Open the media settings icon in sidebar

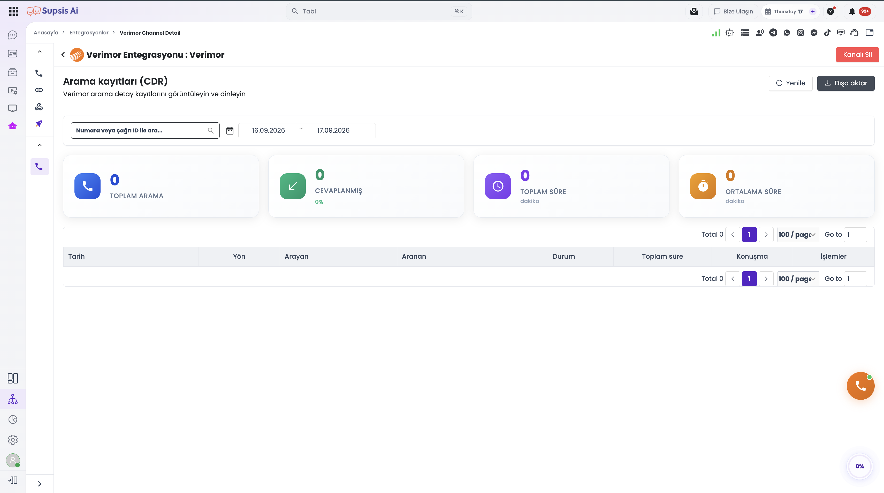point(13,91)
